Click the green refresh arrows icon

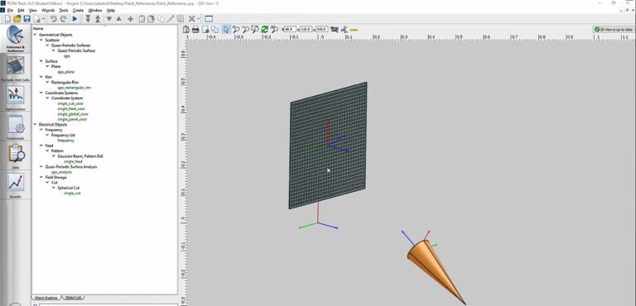pyautogui.click(x=264, y=30)
